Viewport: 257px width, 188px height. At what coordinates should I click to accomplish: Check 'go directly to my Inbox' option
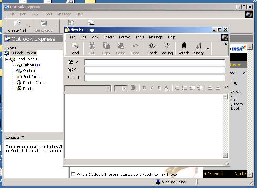pyautogui.click(x=73, y=174)
